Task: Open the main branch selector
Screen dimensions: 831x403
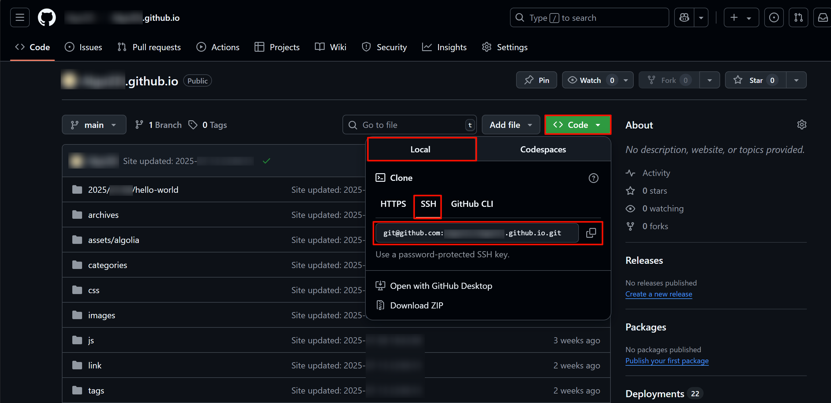Action: (x=94, y=125)
